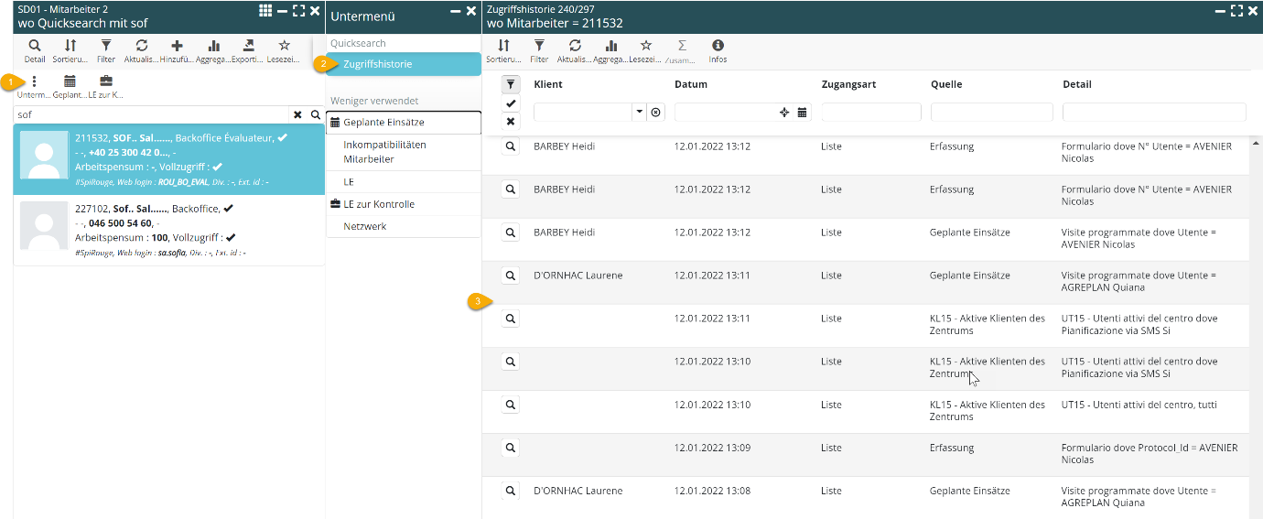Open the Datum calendar picker

[802, 112]
